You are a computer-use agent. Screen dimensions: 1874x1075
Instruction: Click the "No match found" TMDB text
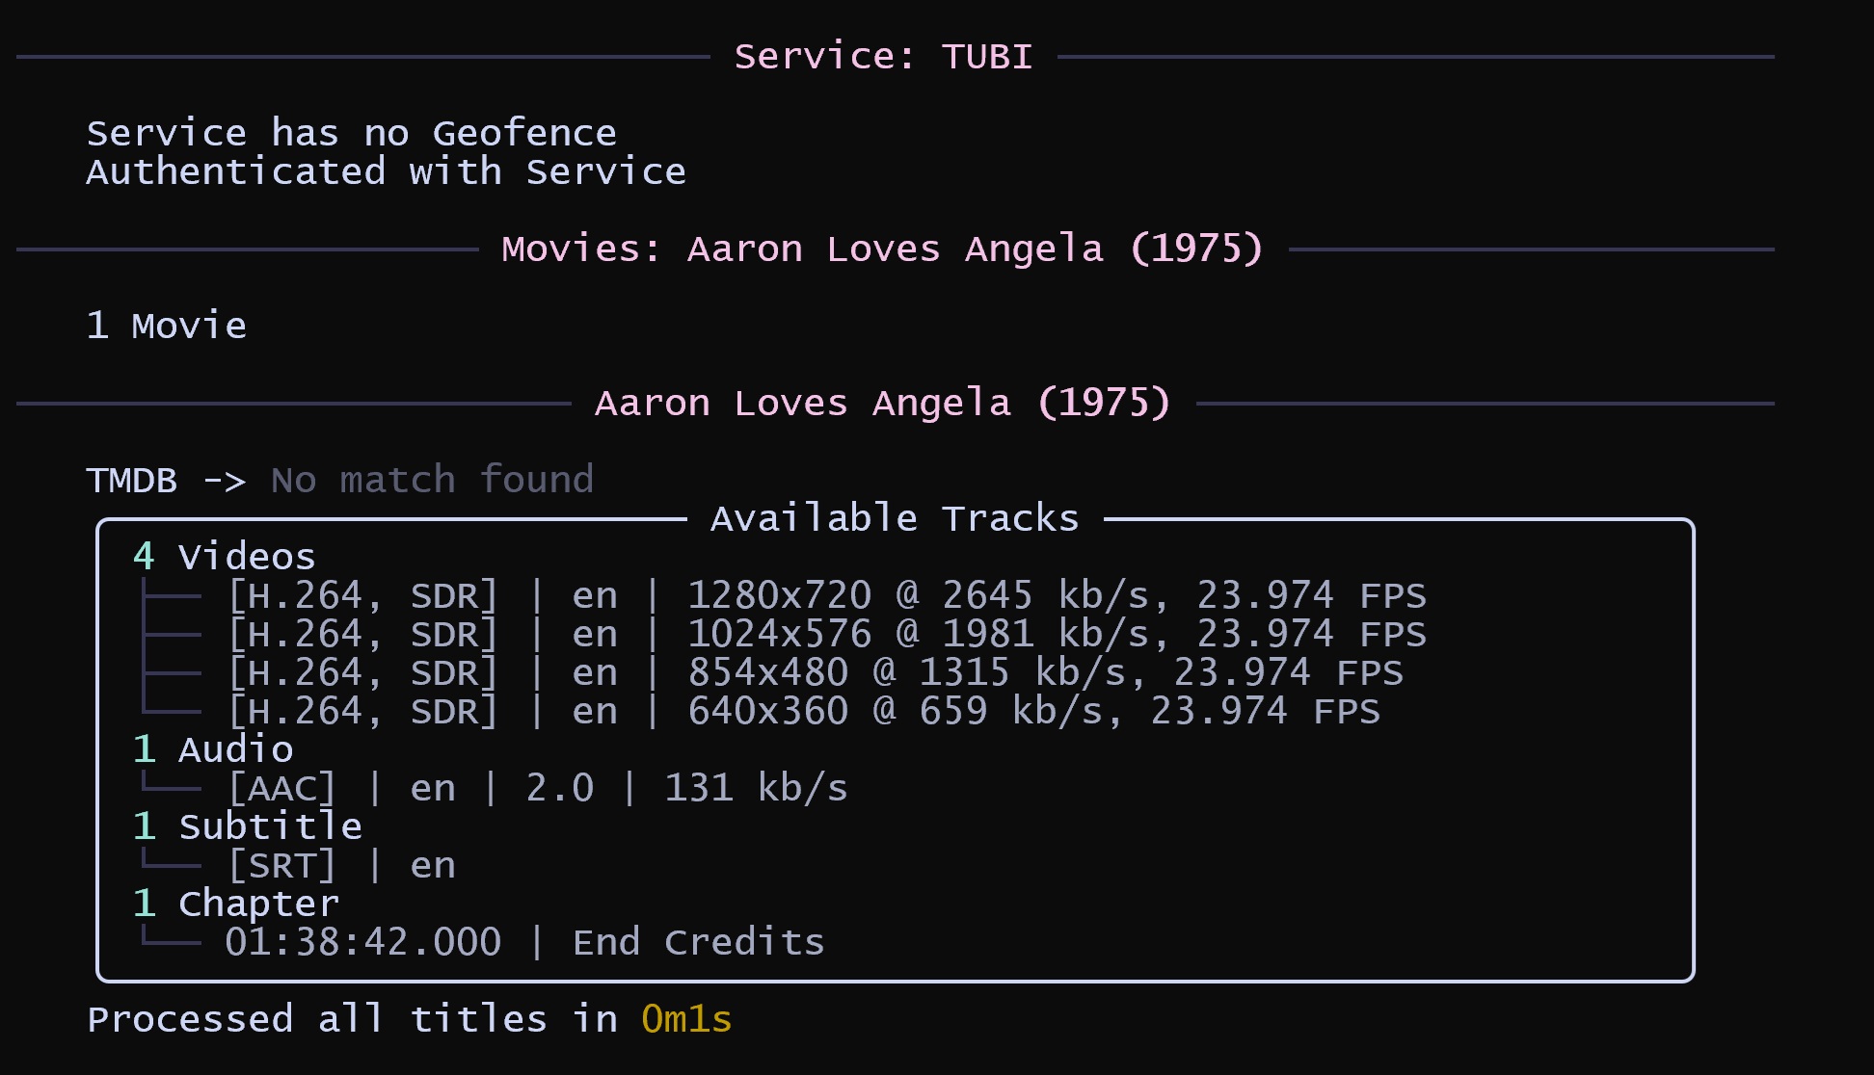click(x=432, y=481)
